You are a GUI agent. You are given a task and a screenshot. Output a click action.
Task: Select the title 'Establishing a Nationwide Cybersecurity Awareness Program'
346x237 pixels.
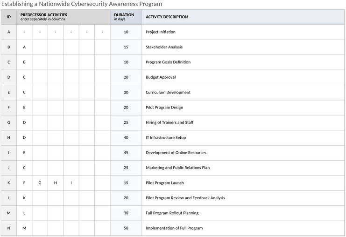pos(82,4)
